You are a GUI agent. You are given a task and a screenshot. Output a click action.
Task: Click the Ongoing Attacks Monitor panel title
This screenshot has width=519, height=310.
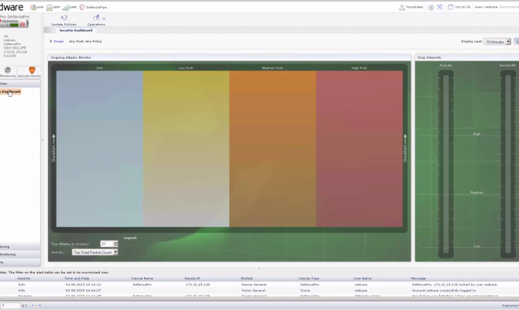pos(70,57)
